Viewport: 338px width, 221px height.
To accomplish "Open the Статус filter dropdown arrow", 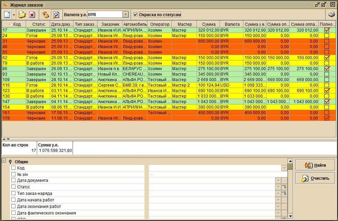I will [278, 187].
